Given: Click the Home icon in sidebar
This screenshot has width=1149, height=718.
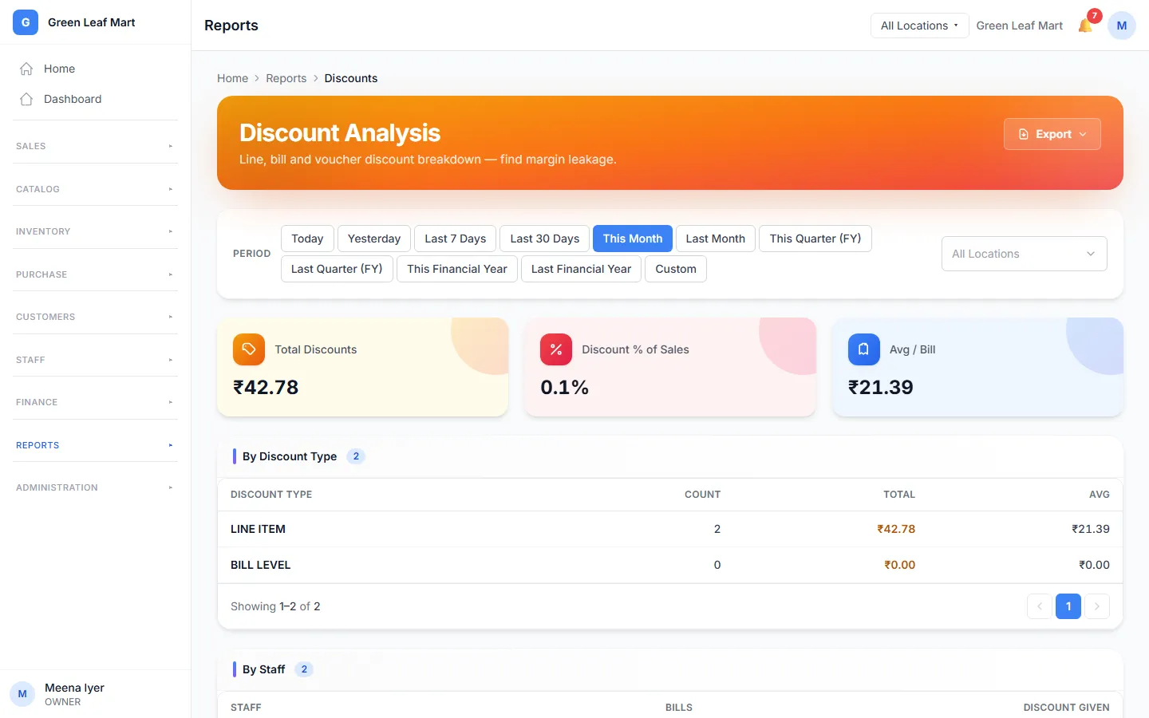Looking at the screenshot, I should (x=26, y=69).
